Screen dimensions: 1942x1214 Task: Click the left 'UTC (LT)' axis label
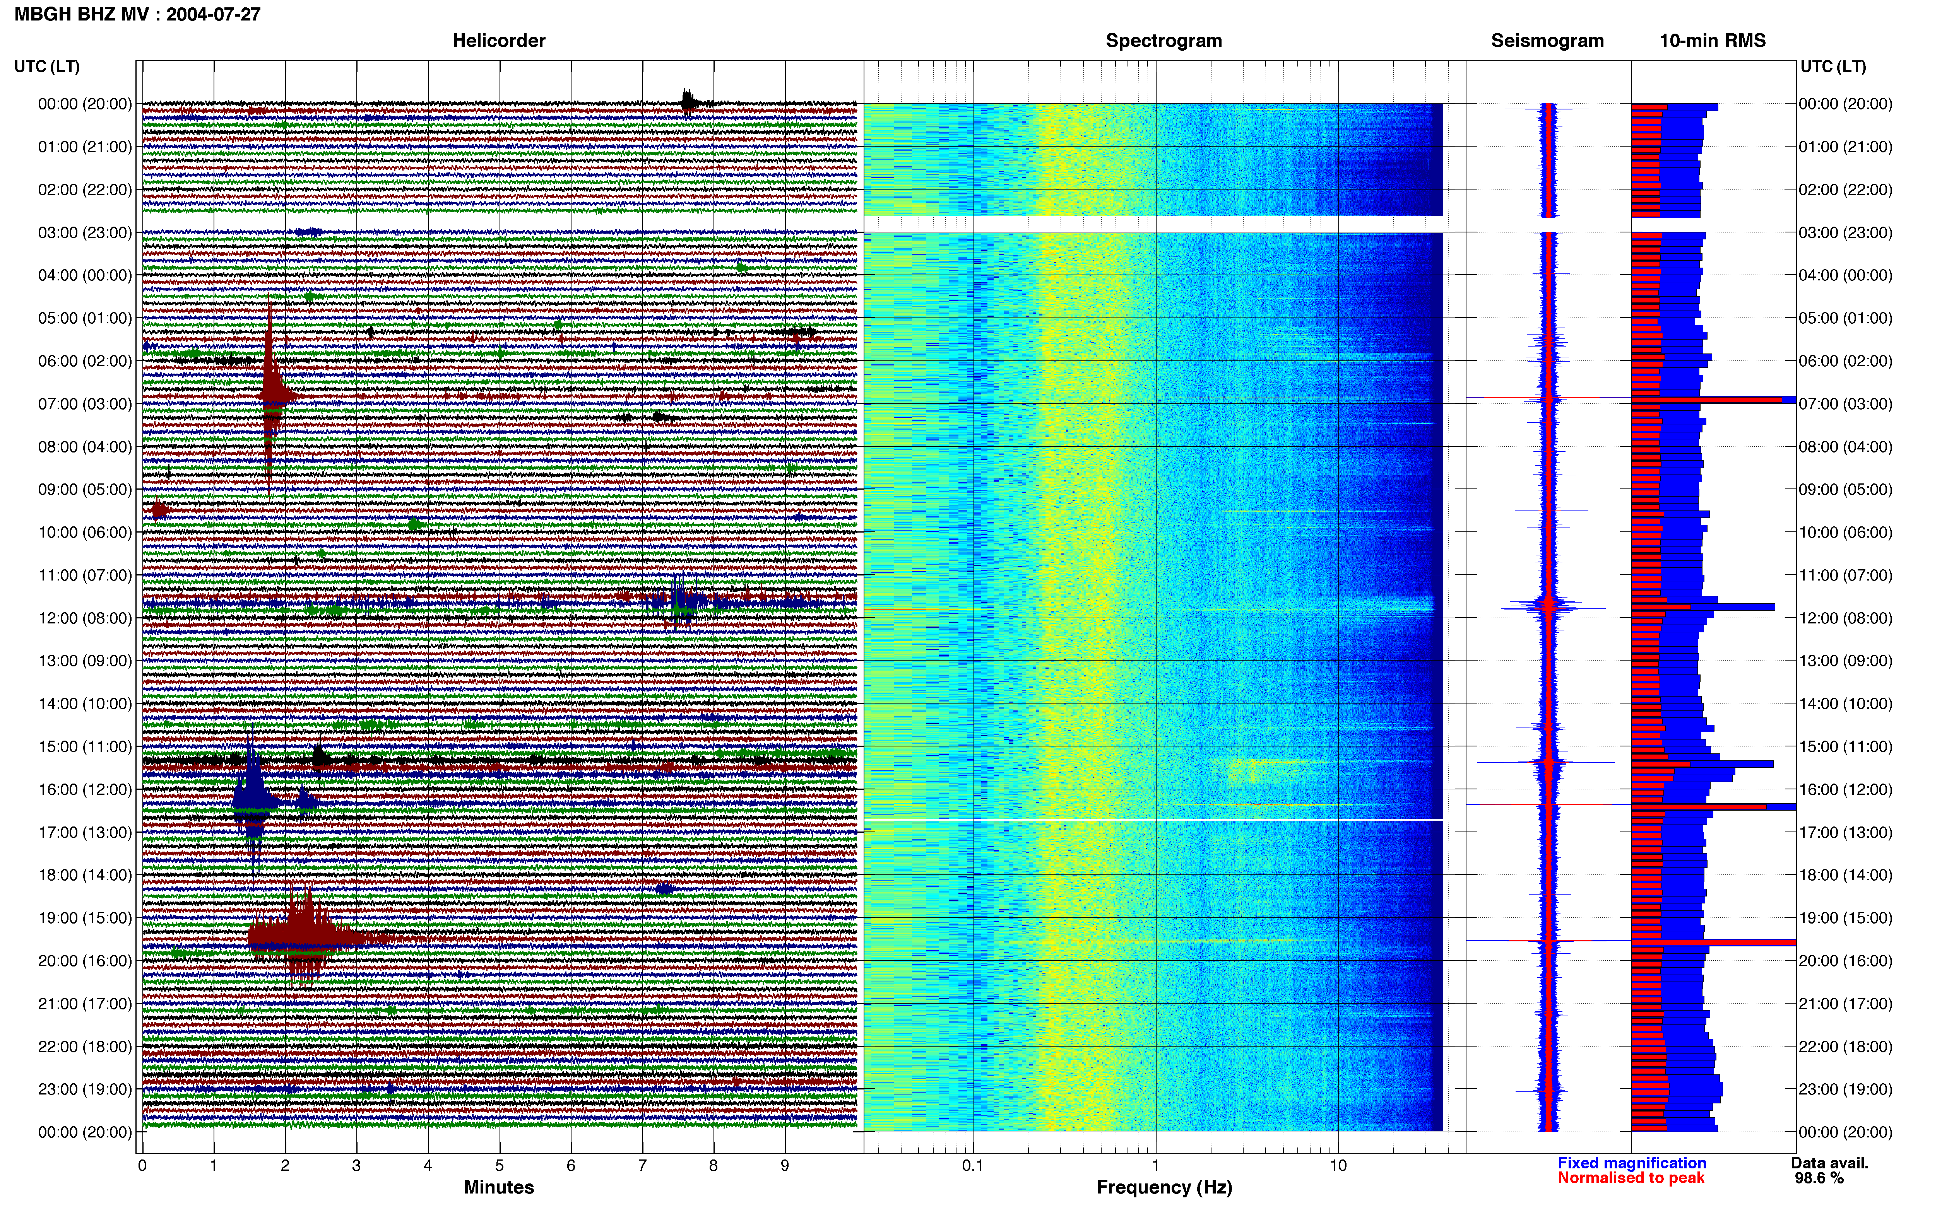pos(47,67)
